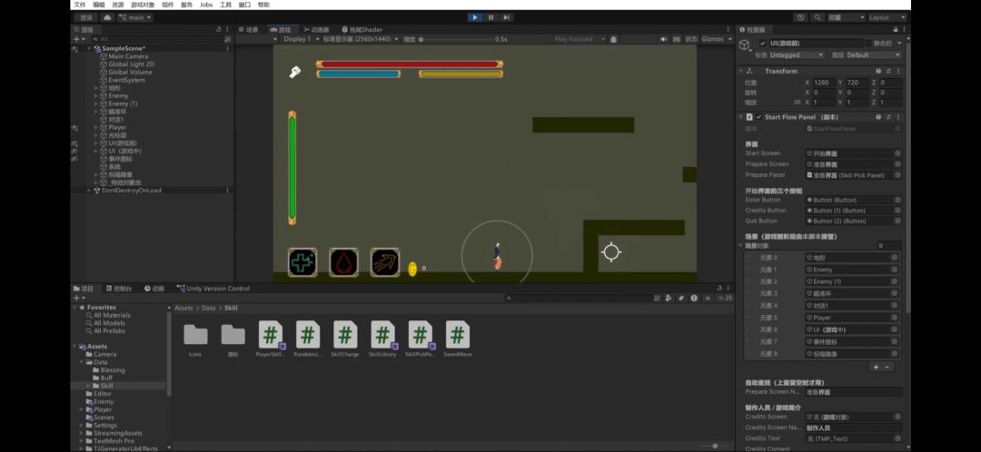Image resolution: width=981 pixels, height=452 pixels.
Task: Expand the Enemy (1) object in Hierarchy
Action: coord(96,103)
